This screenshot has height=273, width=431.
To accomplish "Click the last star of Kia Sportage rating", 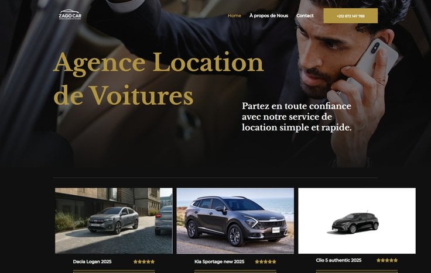I will pyautogui.click(x=274, y=262).
